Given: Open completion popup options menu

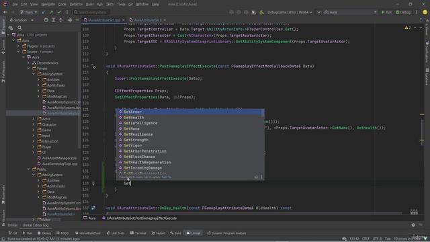Looking at the screenshot, I should (x=261, y=177).
